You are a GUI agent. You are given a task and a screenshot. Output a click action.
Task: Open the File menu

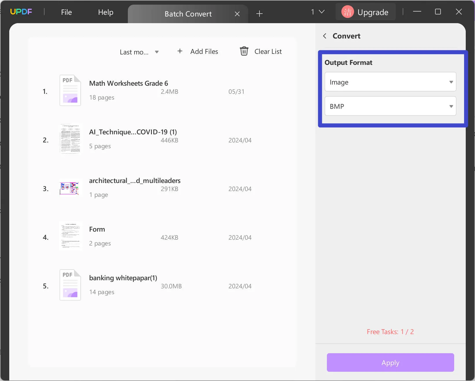[66, 12]
